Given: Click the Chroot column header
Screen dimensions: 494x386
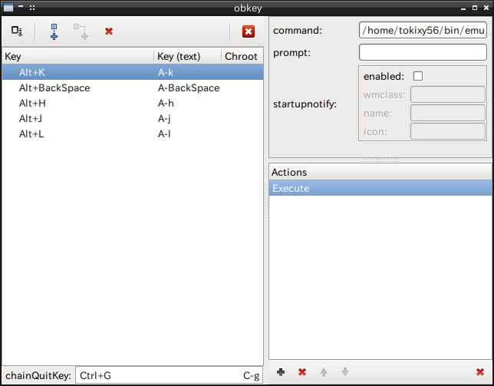Looking at the screenshot, I should [242, 56].
